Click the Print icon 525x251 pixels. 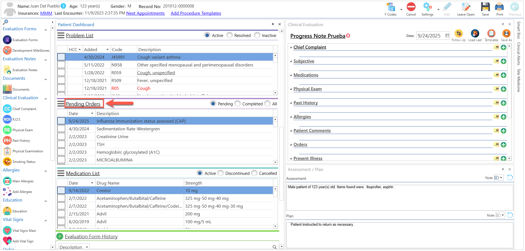[499, 7]
